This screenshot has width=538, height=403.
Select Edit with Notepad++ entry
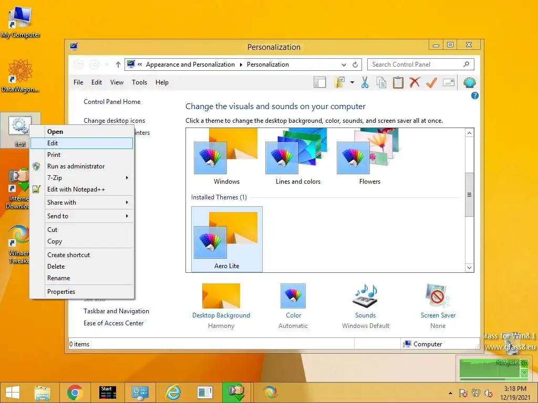[x=81, y=189]
